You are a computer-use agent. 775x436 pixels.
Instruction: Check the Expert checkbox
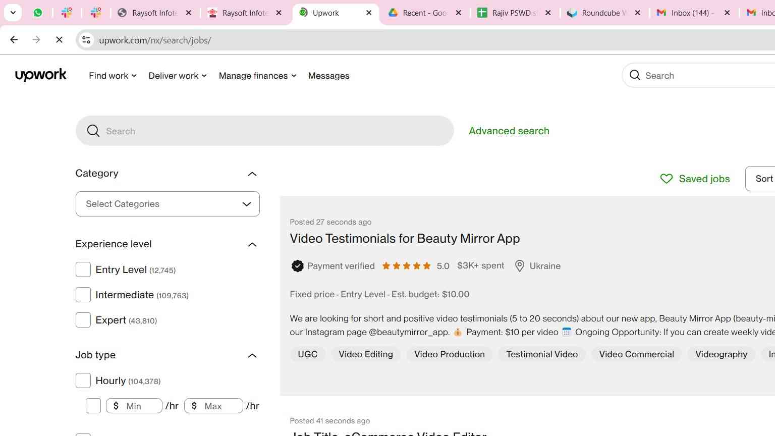pyautogui.click(x=83, y=320)
